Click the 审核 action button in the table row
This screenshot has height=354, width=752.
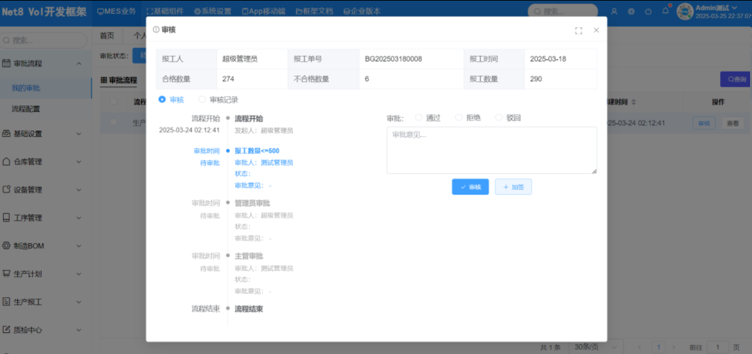pos(703,124)
